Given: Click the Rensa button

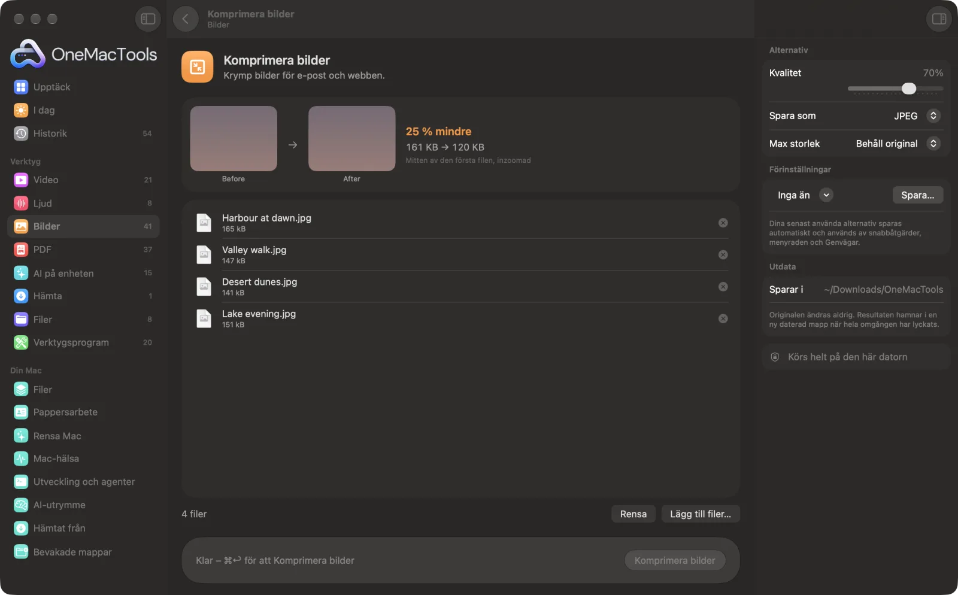Looking at the screenshot, I should (633, 514).
